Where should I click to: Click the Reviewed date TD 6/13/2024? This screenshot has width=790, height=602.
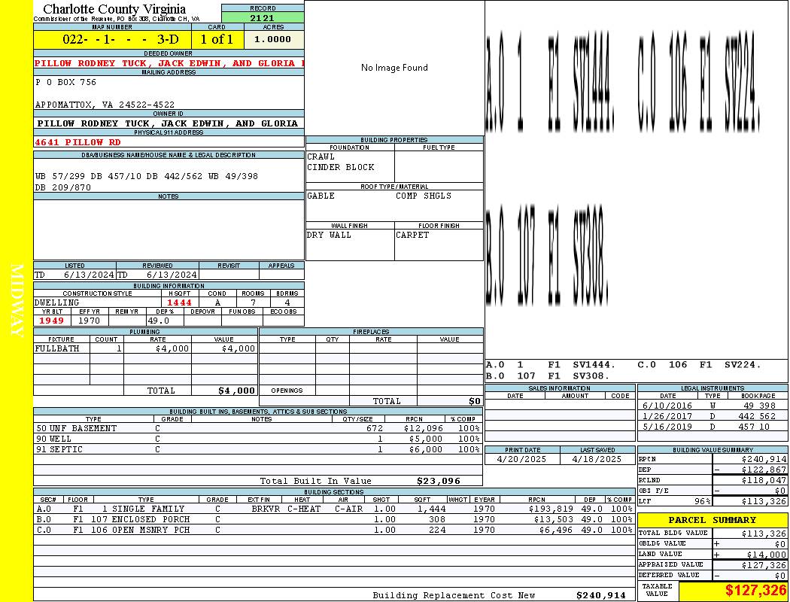point(157,275)
